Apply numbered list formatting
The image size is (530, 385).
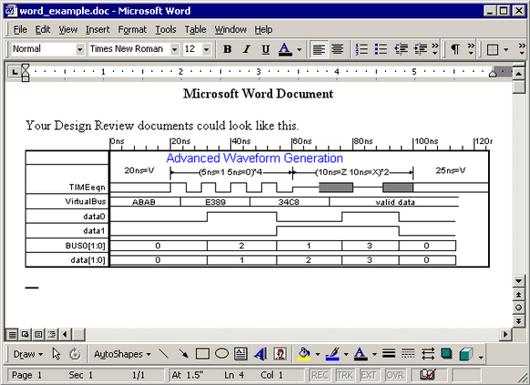(x=362, y=49)
